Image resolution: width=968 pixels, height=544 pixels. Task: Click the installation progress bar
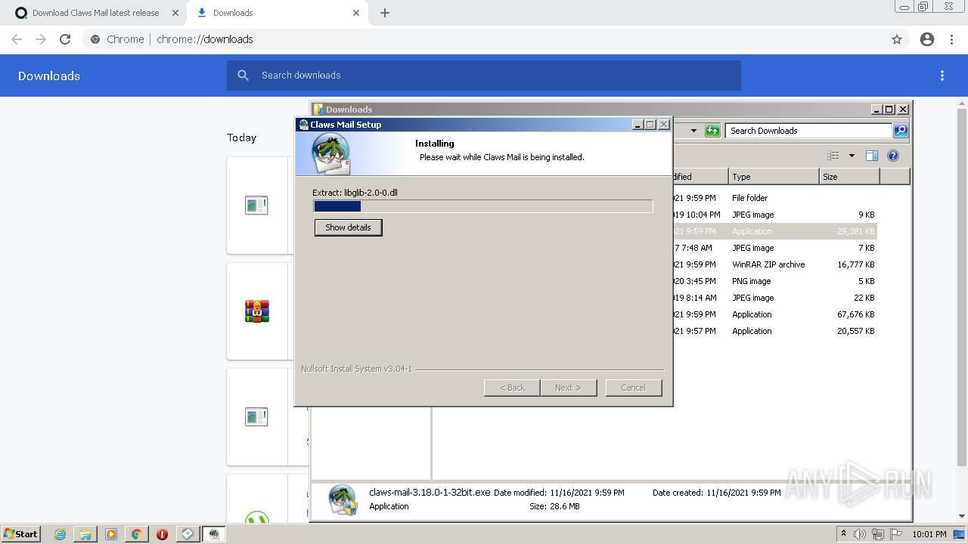(x=482, y=206)
